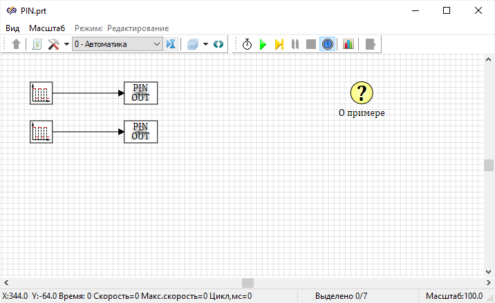Open the colored bar chart icon

pos(348,44)
